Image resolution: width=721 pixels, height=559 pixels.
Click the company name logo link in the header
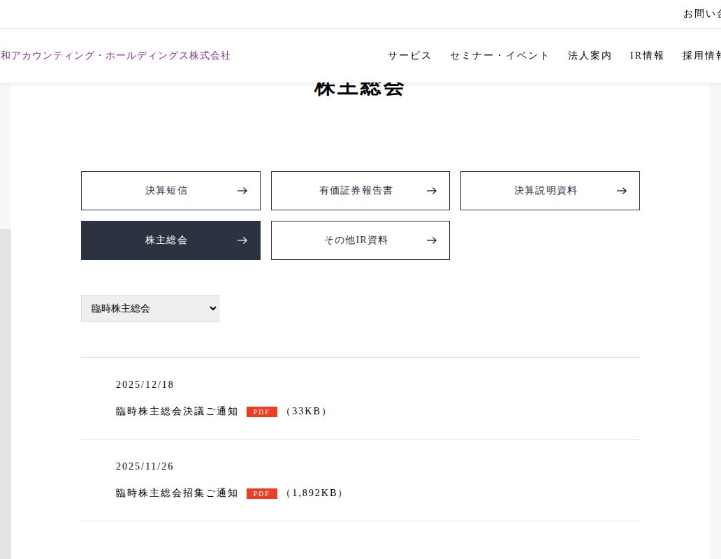pos(115,56)
